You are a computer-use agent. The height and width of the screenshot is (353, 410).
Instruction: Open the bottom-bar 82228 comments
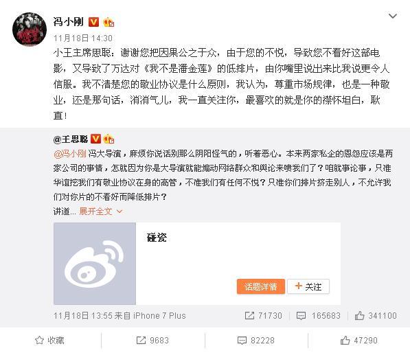[x=256, y=341]
